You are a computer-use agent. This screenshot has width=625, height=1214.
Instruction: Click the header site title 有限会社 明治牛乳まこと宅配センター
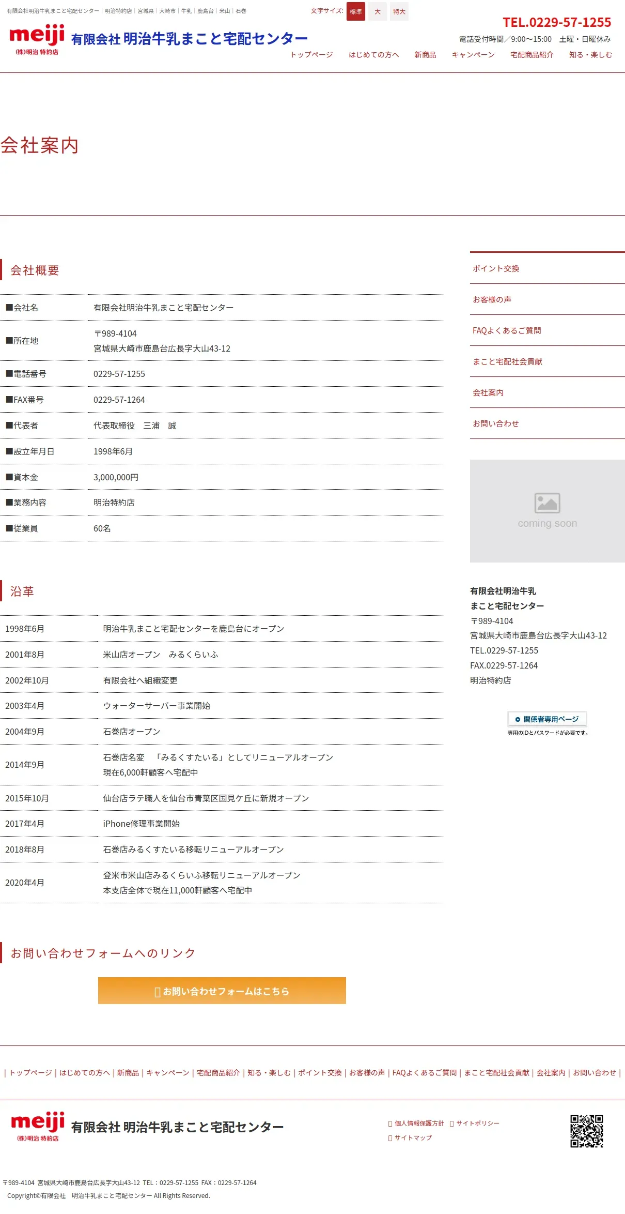[x=190, y=39]
